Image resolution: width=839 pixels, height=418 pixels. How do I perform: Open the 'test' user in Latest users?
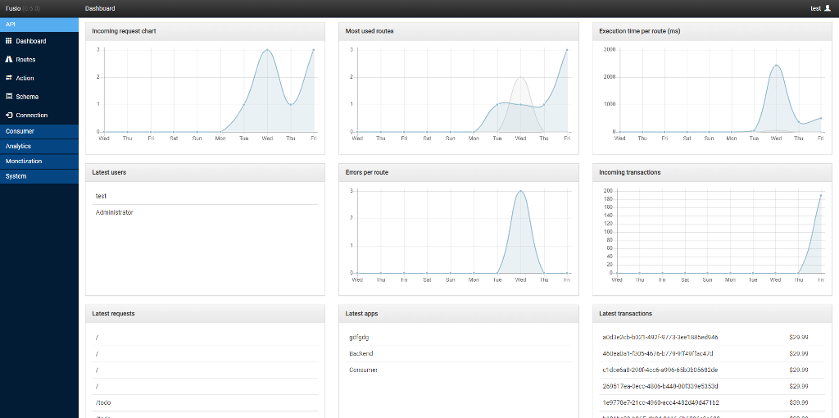(101, 196)
